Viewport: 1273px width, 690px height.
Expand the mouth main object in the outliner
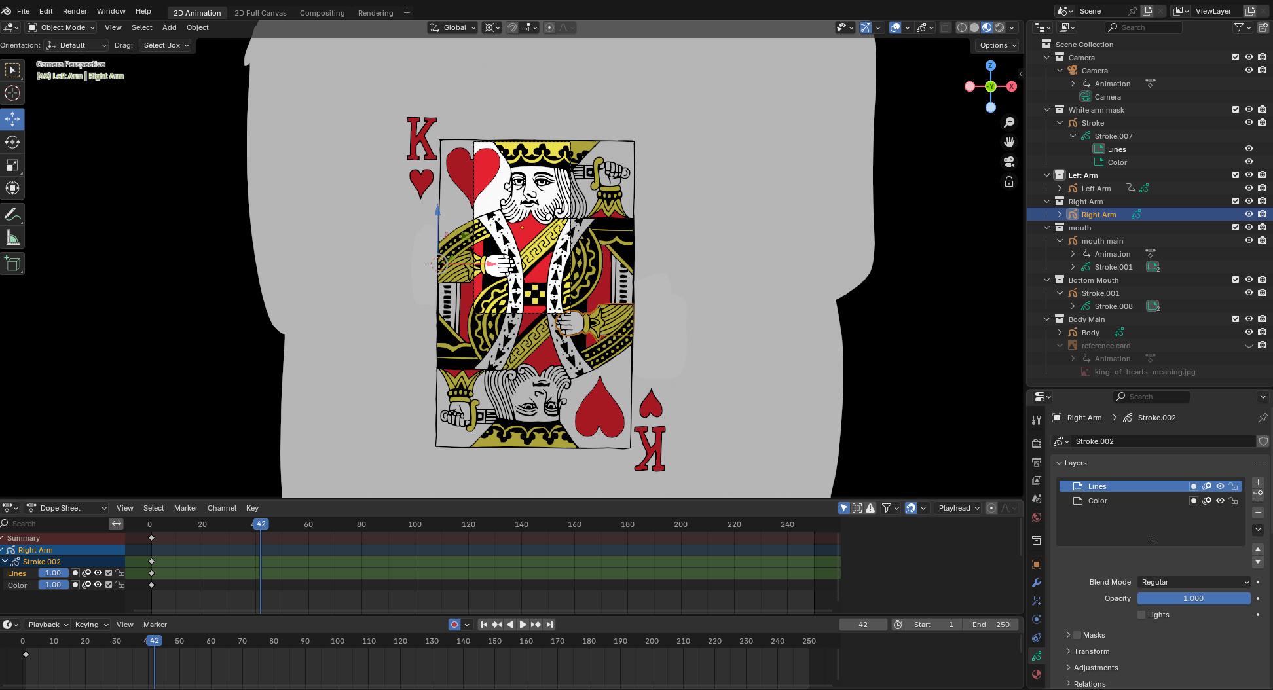pyautogui.click(x=1060, y=240)
